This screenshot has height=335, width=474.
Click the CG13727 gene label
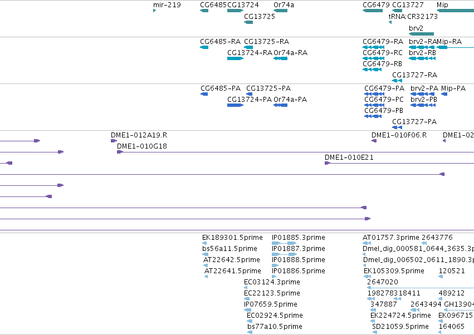[408, 5]
